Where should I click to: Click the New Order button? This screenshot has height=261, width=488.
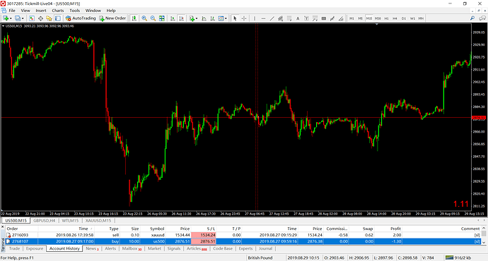point(112,18)
